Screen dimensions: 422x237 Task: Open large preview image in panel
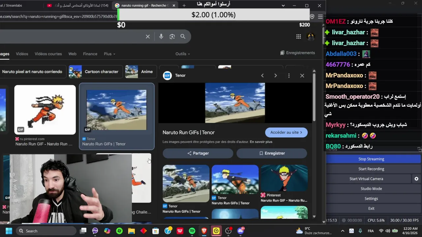[x=235, y=103]
